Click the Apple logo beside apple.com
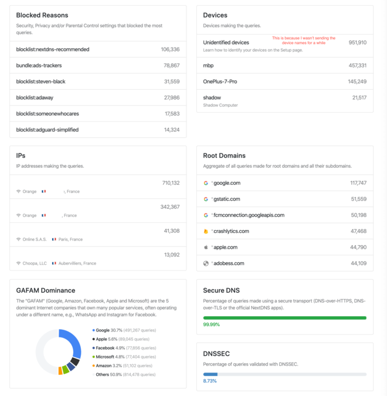Image resolution: width=387 pixels, height=396 pixels. (x=206, y=248)
